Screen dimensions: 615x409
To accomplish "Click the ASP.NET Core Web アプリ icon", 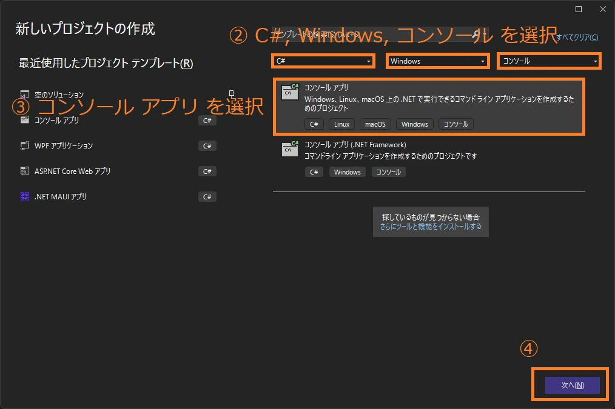I will point(25,171).
